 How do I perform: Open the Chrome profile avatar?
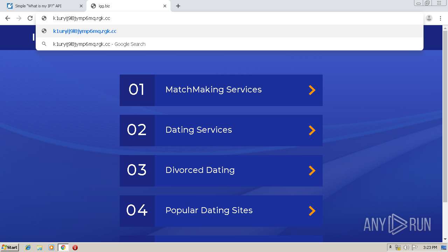point(429,18)
